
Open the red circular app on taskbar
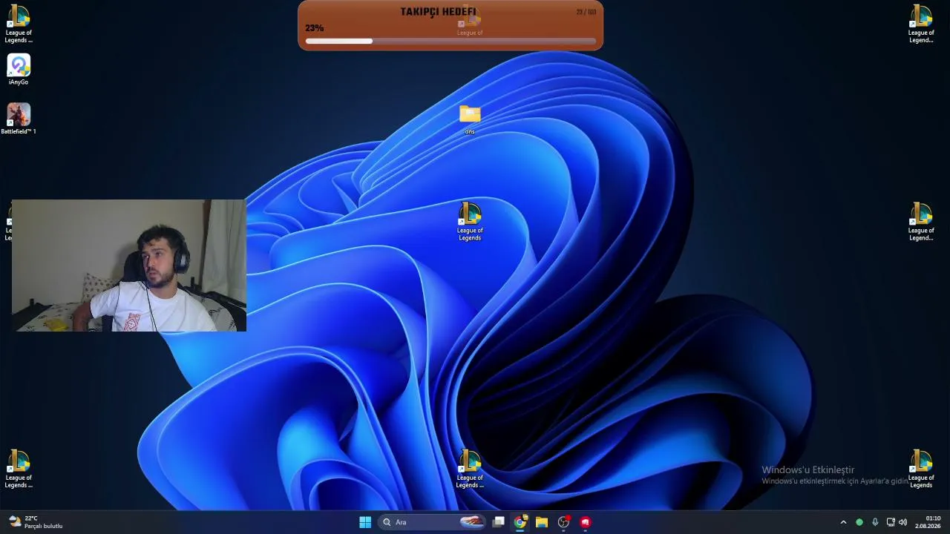(585, 522)
